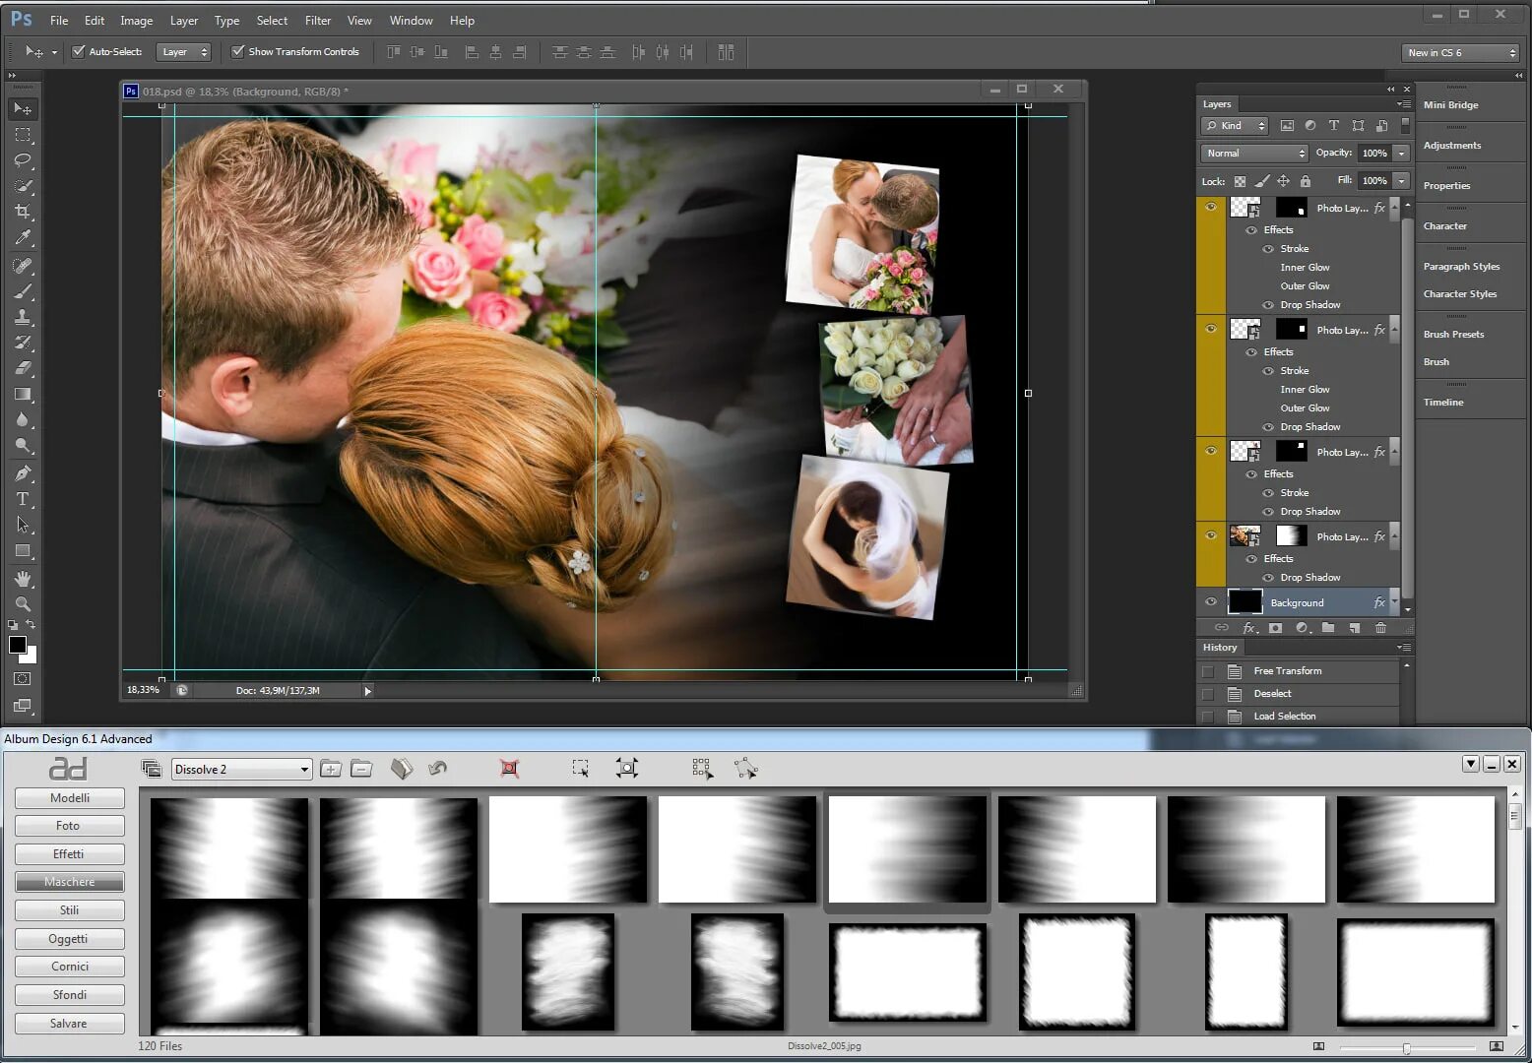Uncheck the Auto-Select checkbox

pyautogui.click(x=79, y=52)
